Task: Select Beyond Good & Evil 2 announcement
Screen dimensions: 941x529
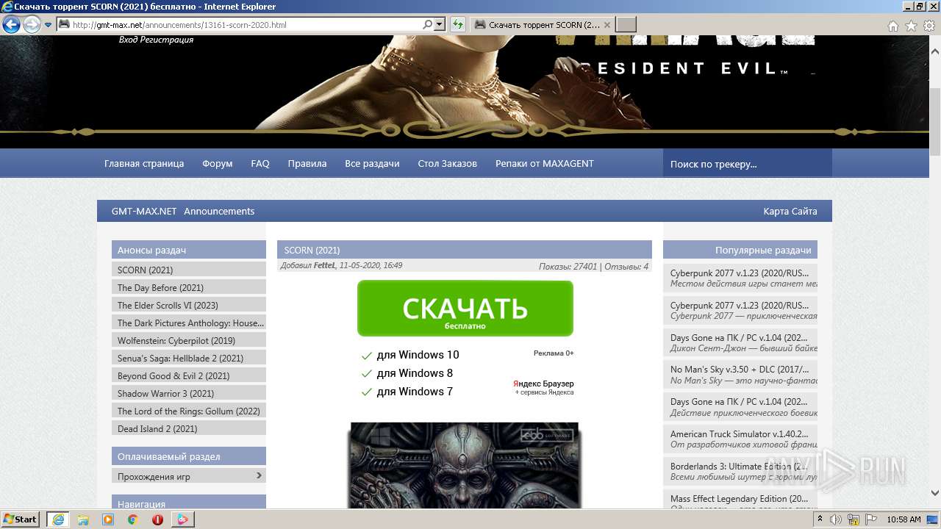Action: click(189, 375)
